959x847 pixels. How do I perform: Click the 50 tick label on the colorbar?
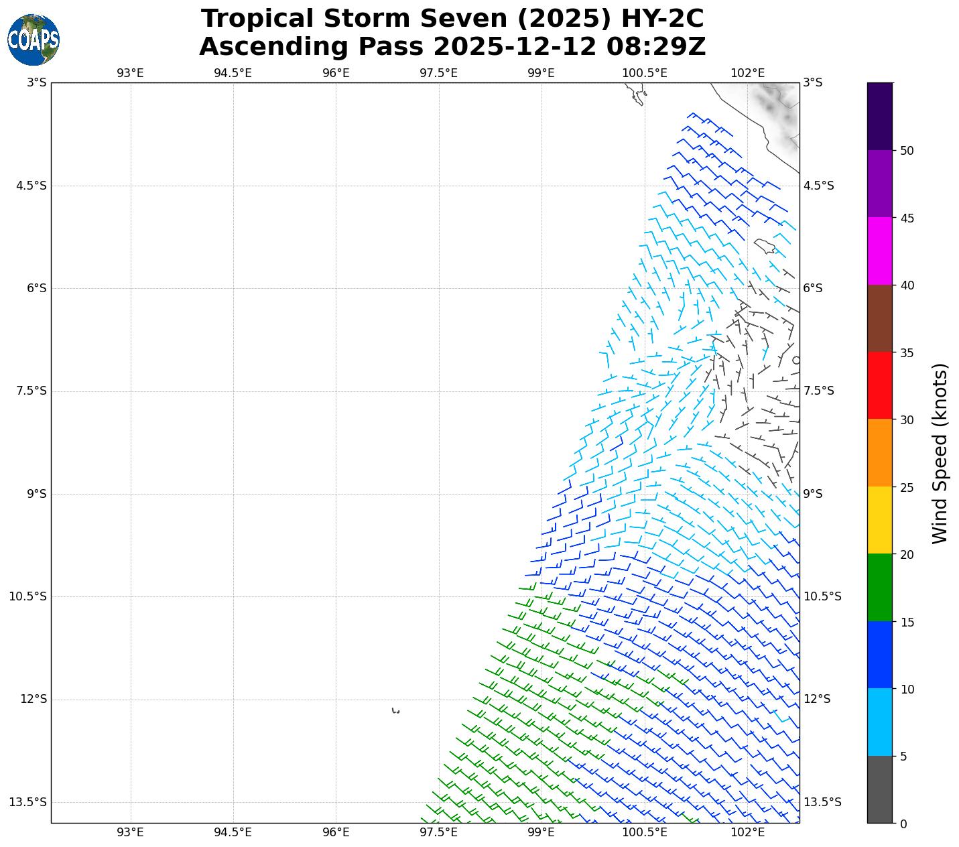(907, 151)
